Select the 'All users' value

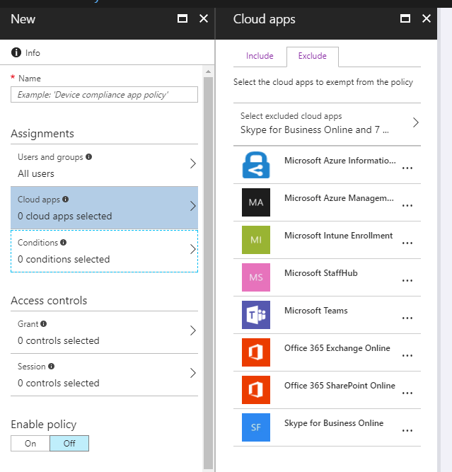pos(36,173)
